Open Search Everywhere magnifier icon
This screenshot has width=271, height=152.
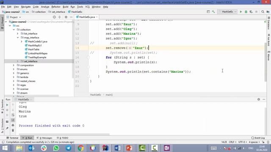pyautogui.click(x=263, y=12)
